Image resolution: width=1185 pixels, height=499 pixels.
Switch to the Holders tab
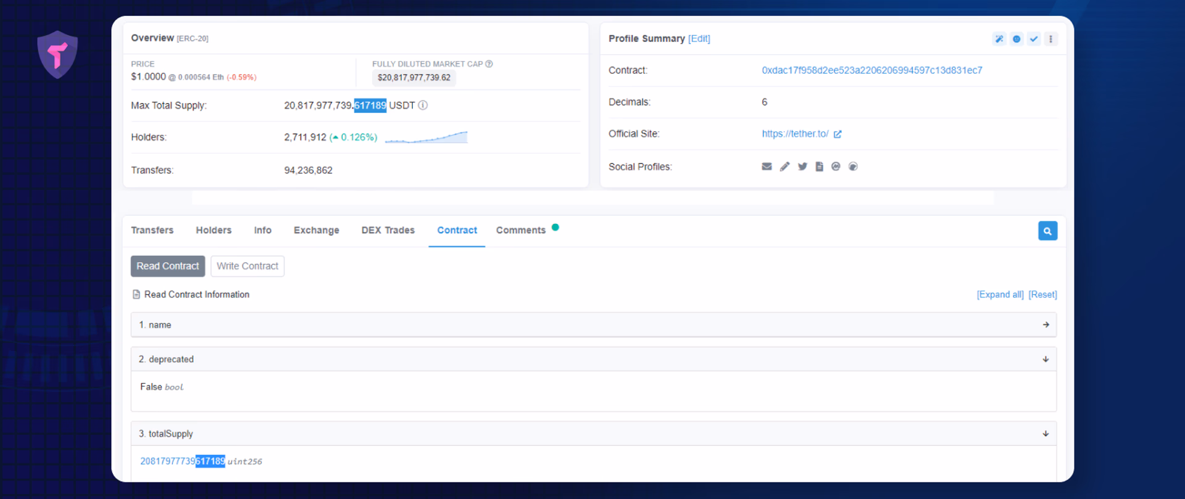(x=214, y=230)
